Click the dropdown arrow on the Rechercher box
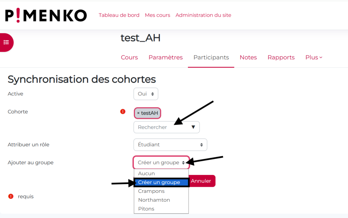This screenshot has height=218, width=348. [194, 127]
